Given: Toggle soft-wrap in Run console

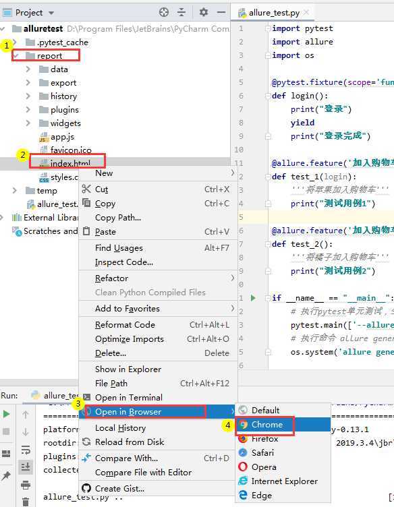Looking at the screenshot, I should (26, 450).
